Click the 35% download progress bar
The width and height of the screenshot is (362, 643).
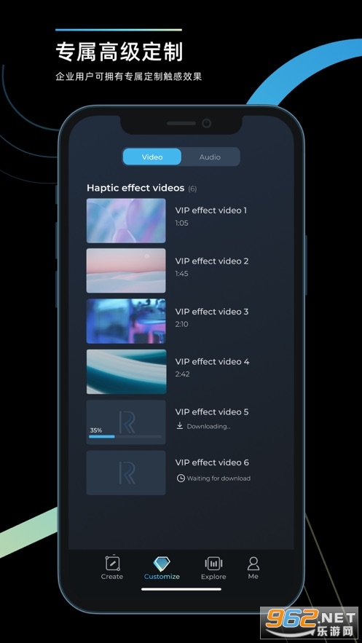coord(125,436)
